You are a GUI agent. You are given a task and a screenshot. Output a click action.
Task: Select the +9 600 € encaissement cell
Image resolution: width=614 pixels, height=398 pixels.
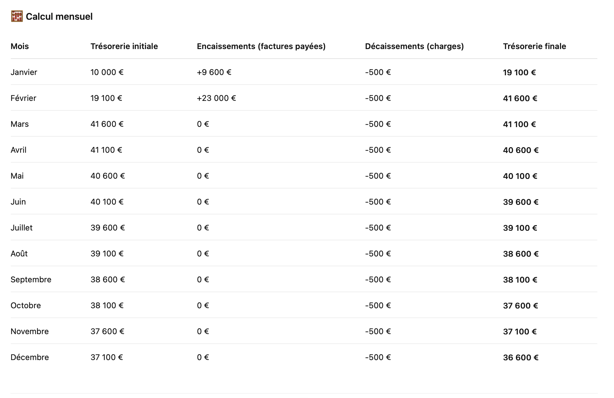click(x=214, y=72)
